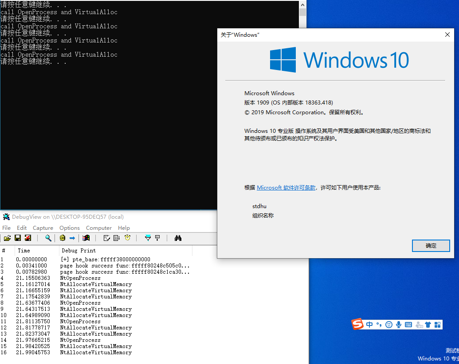
Task: Open the Options menu in DebugView
Action: (x=70, y=228)
